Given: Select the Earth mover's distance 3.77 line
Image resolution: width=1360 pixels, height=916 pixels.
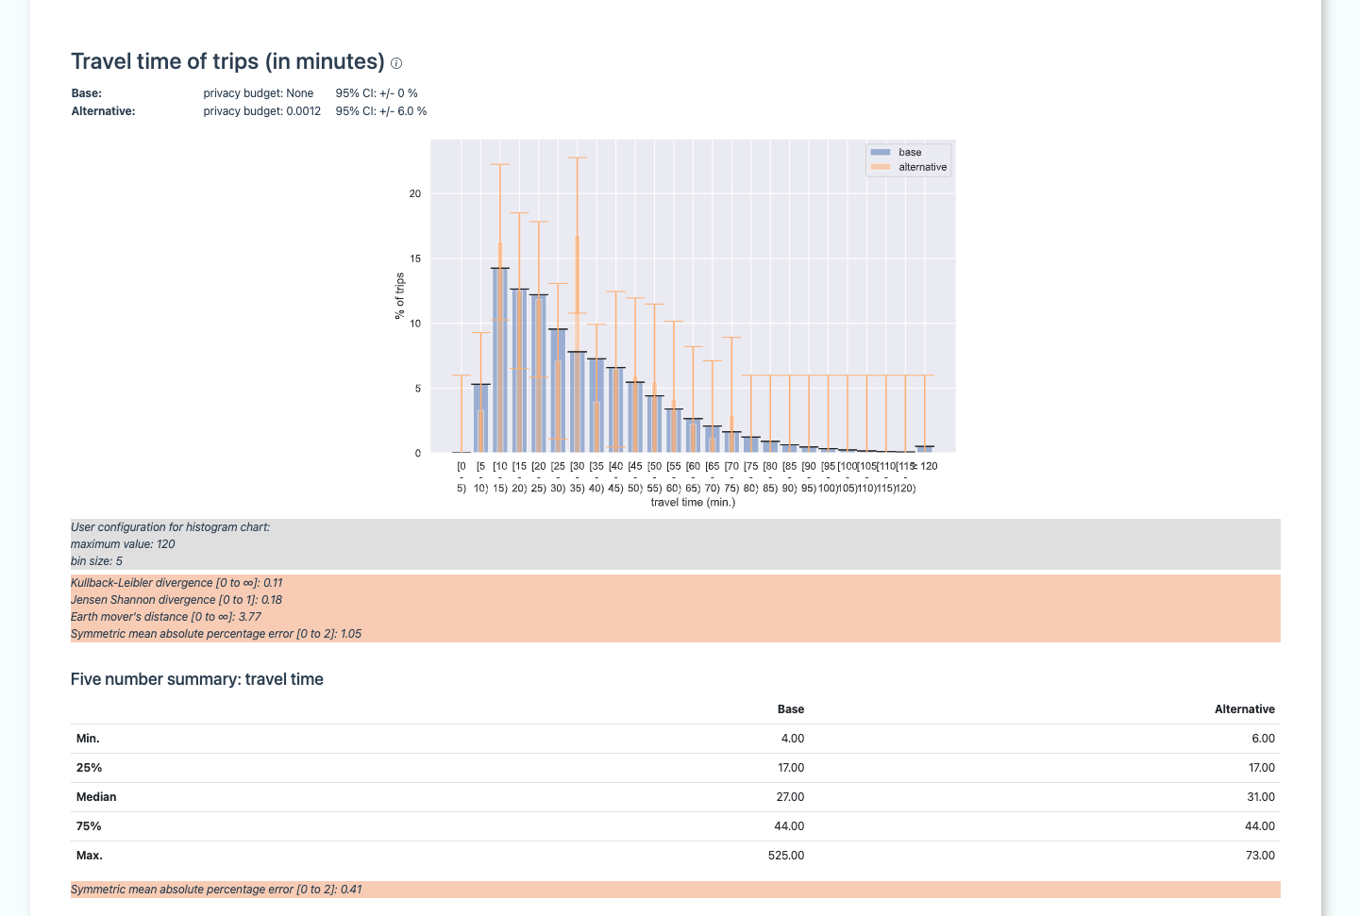Looking at the screenshot, I should 166,617.
